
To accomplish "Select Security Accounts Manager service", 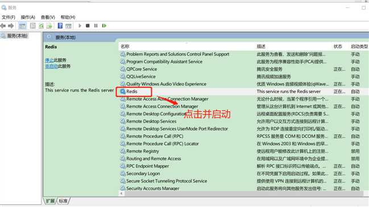I will coord(153,188).
